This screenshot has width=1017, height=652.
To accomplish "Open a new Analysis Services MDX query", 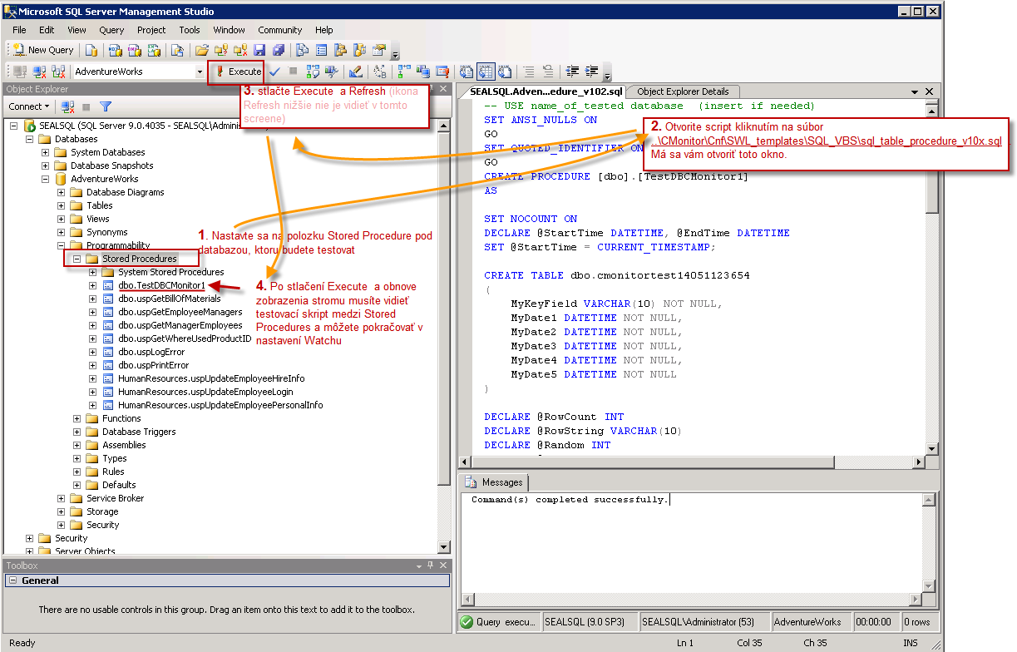I will [x=115, y=50].
